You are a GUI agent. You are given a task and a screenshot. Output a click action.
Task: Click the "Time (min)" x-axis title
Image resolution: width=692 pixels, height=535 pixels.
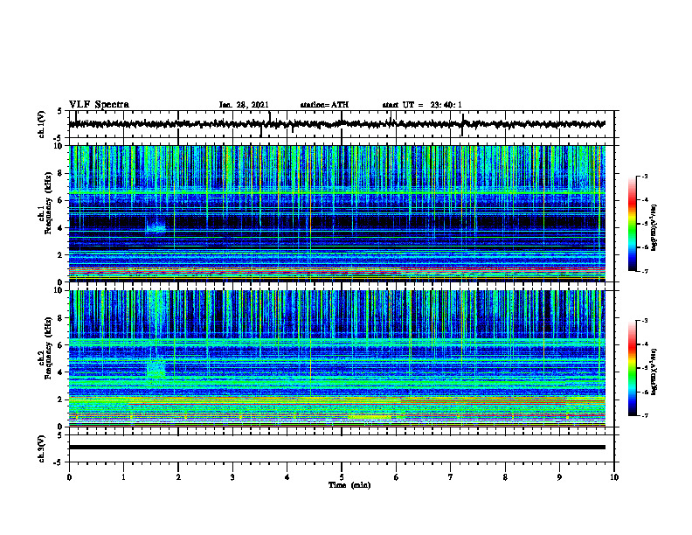349,485
